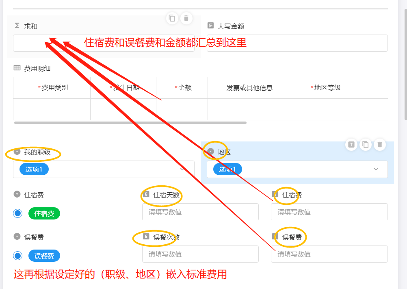Click the sigma icon beside 求和
The width and height of the screenshot is (407, 289).
pos(17,26)
